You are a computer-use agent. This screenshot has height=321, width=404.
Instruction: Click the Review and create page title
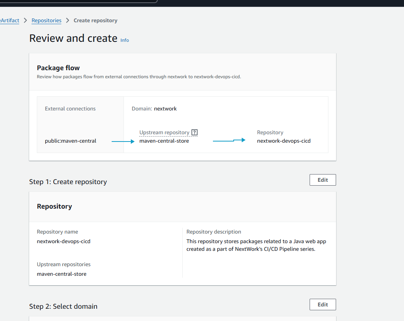(x=73, y=38)
